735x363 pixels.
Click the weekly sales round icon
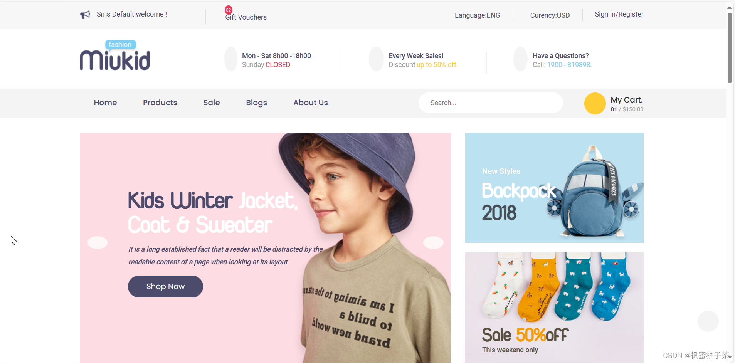[x=376, y=59]
